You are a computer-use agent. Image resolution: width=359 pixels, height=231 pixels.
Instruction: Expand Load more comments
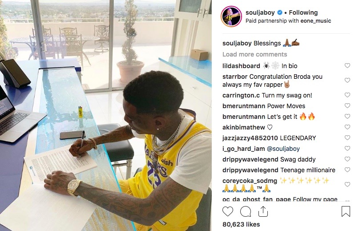click(x=254, y=54)
